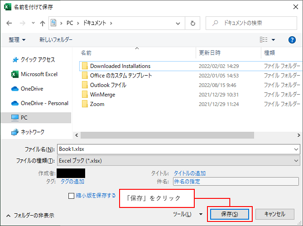Open the ツール(L) dropdown
The image size is (303, 226).
[188, 214]
